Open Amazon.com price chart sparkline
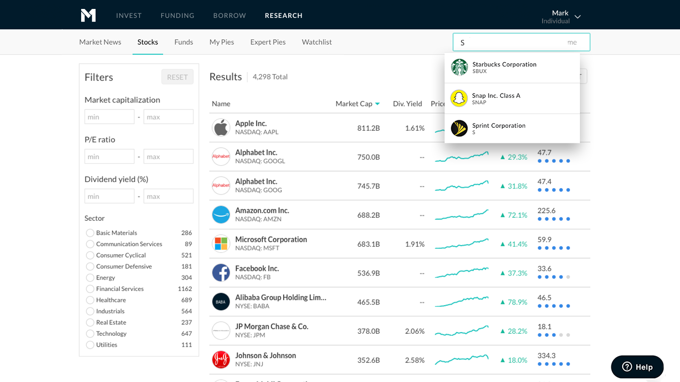Screen dimensions: 680x382 point(461,215)
